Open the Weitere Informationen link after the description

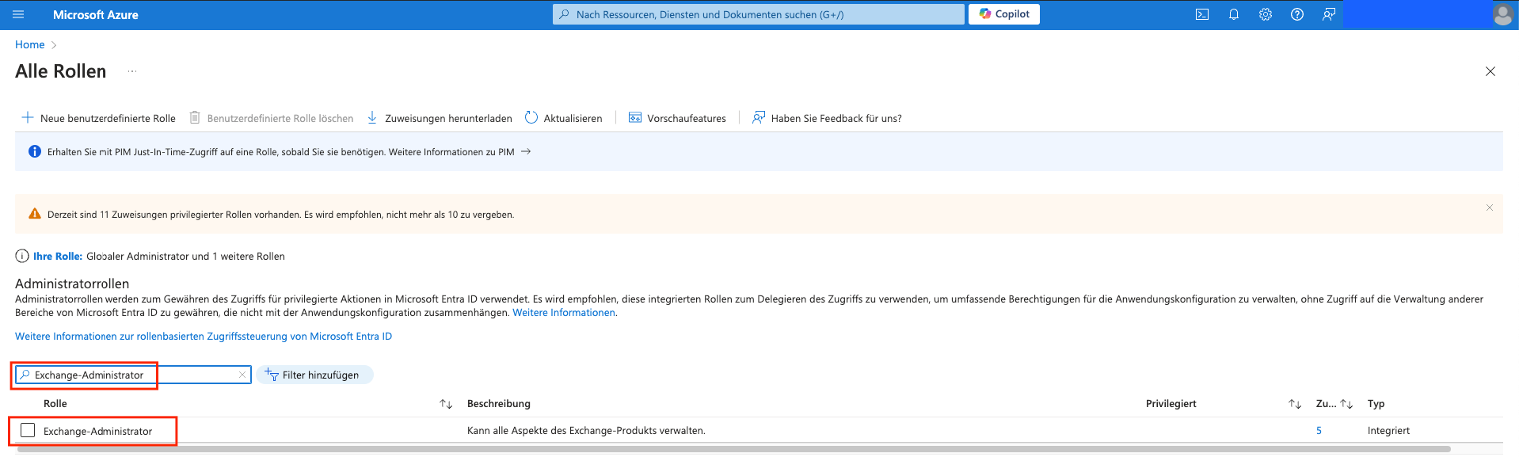[x=564, y=313]
